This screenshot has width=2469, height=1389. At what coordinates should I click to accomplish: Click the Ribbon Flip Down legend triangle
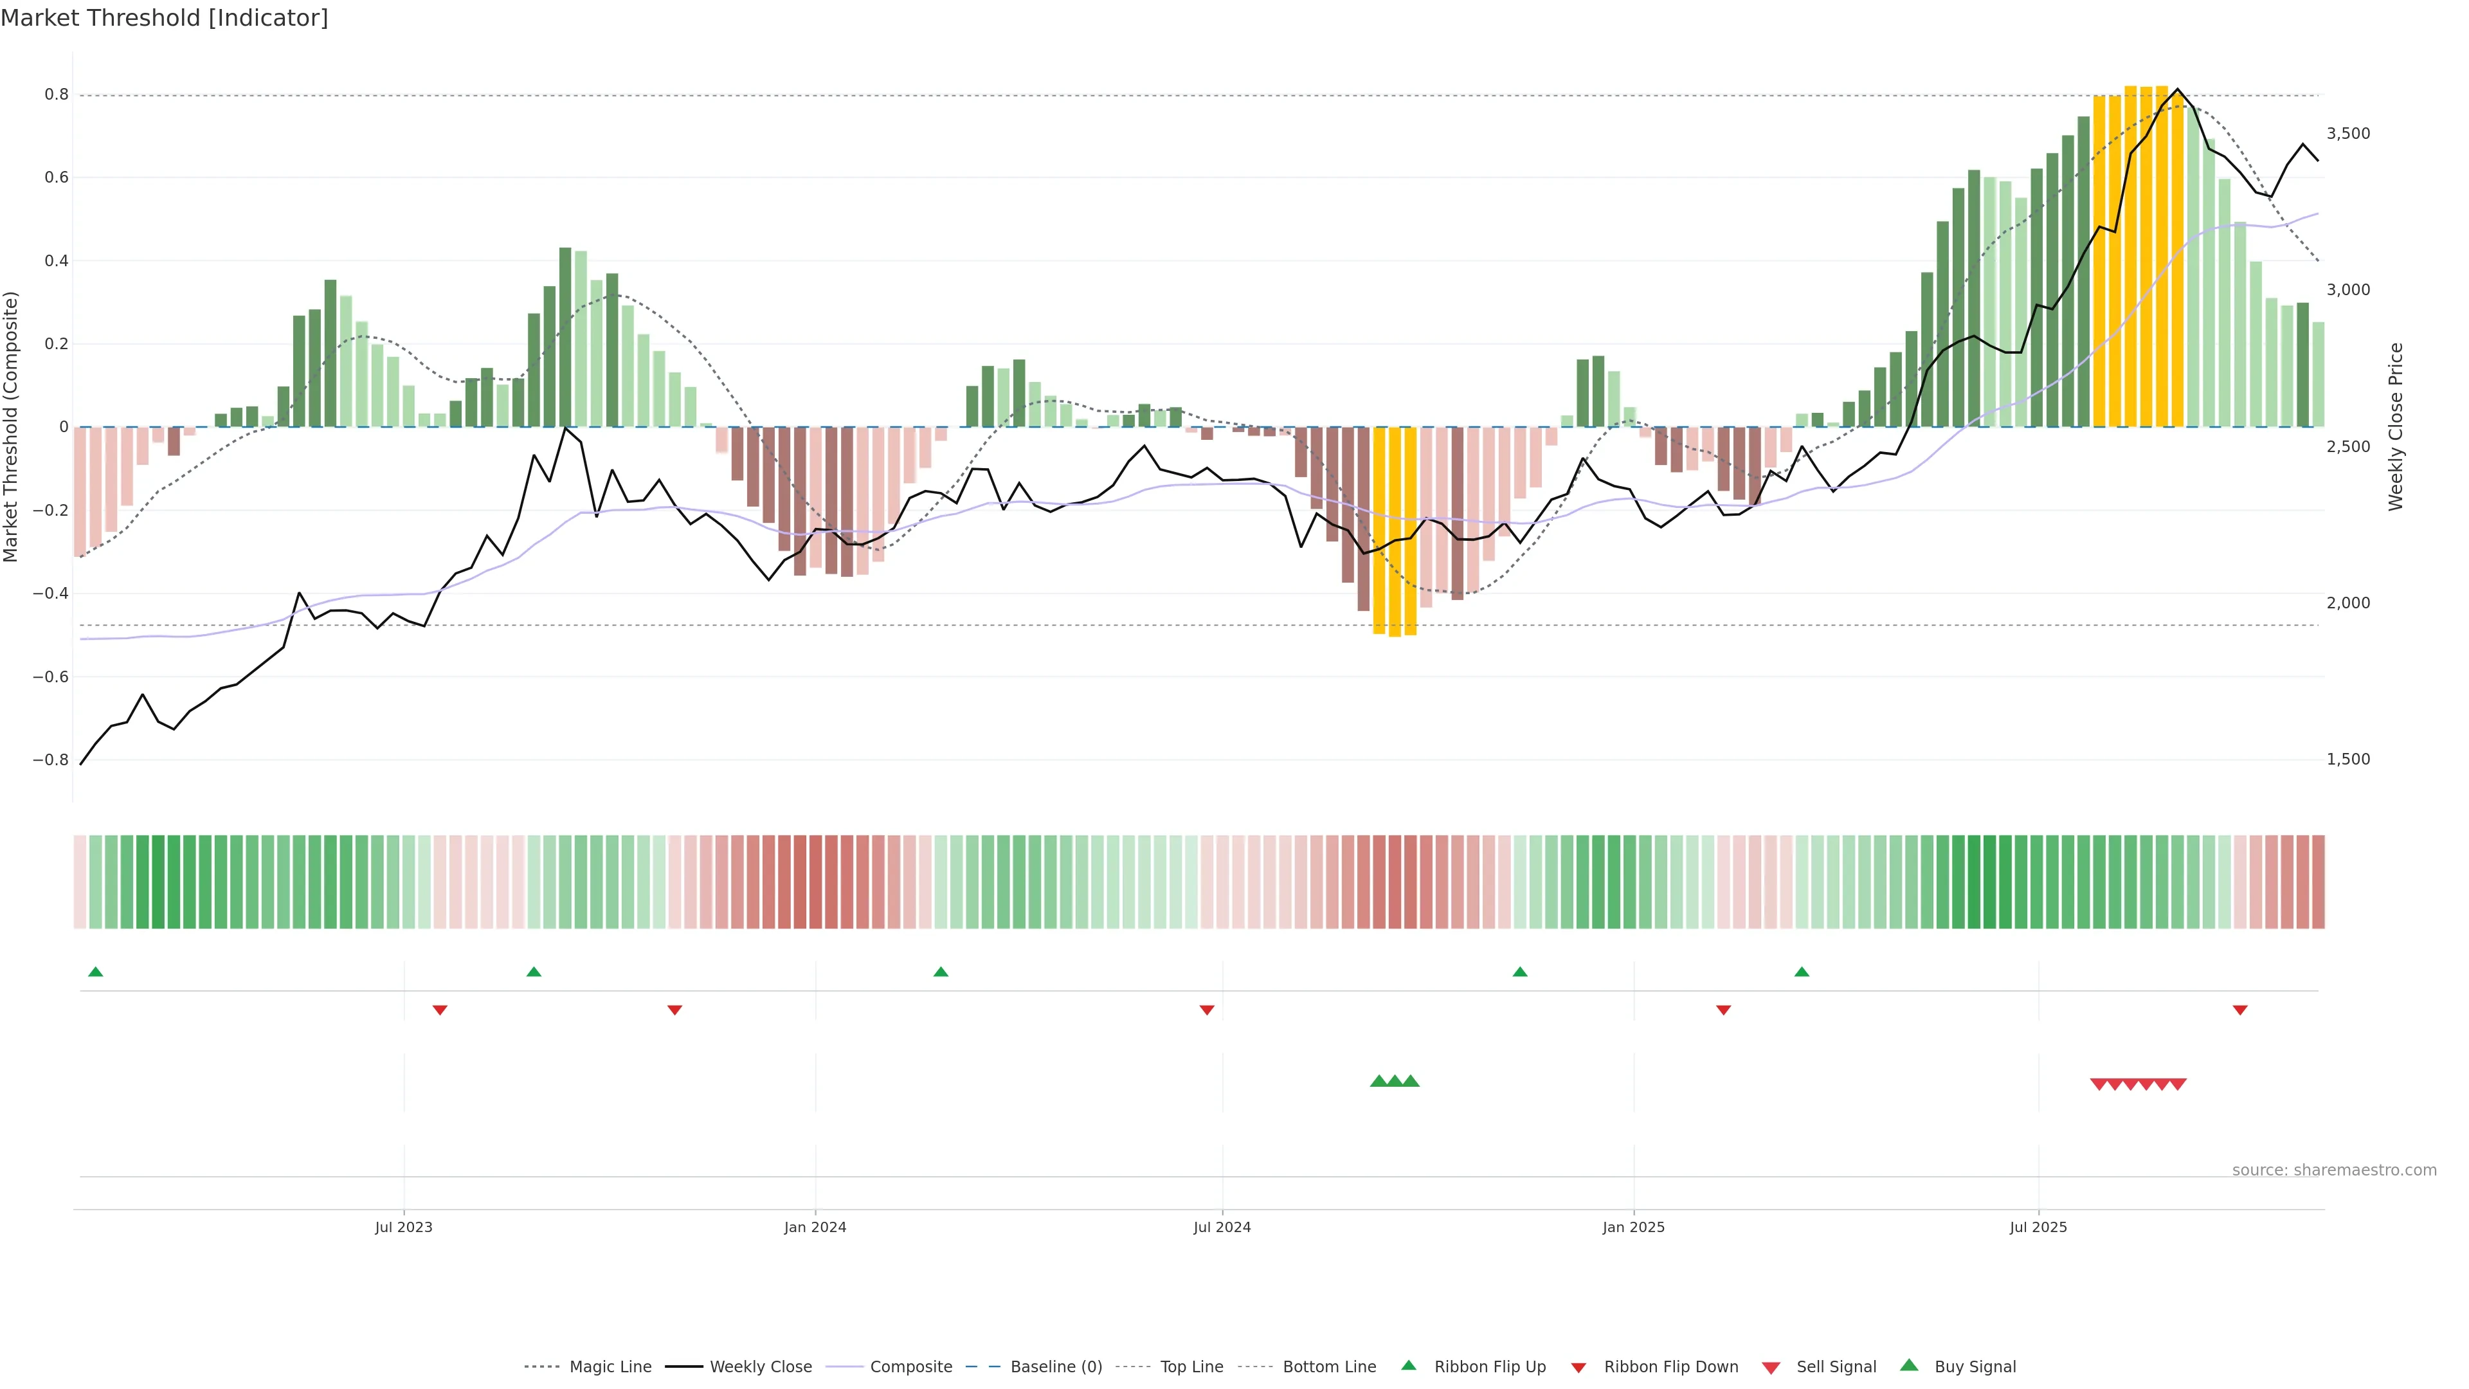tap(1578, 1367)
